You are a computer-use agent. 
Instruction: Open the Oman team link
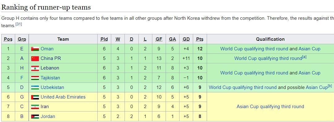pos(47,49)
